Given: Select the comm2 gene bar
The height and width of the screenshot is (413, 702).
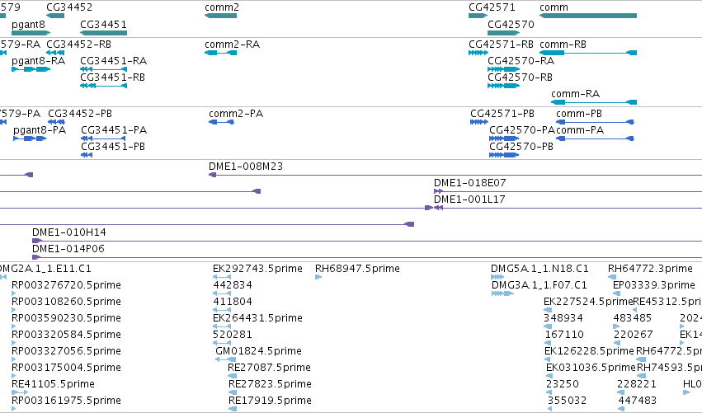Looking at the screenshot, I should pos(221,16).
